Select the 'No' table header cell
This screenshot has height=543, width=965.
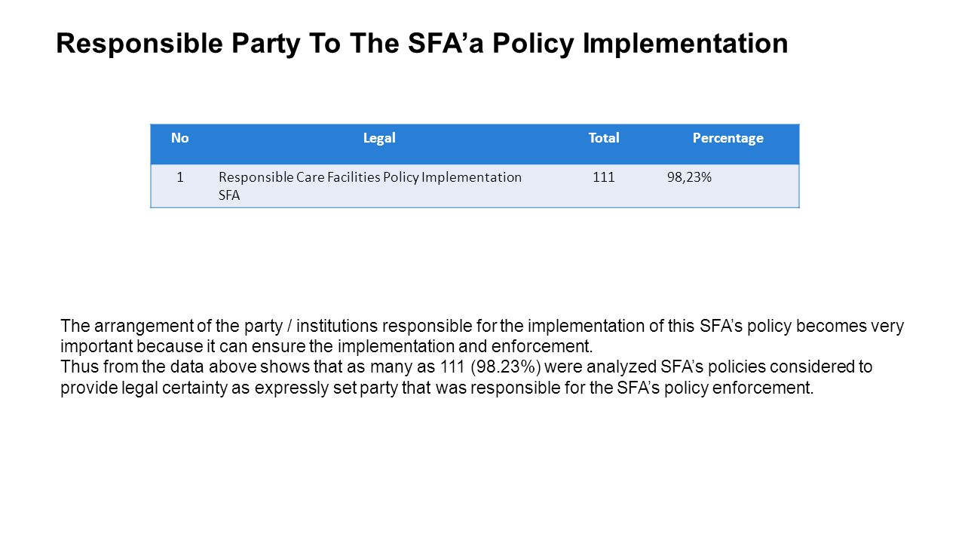[179, 138]
